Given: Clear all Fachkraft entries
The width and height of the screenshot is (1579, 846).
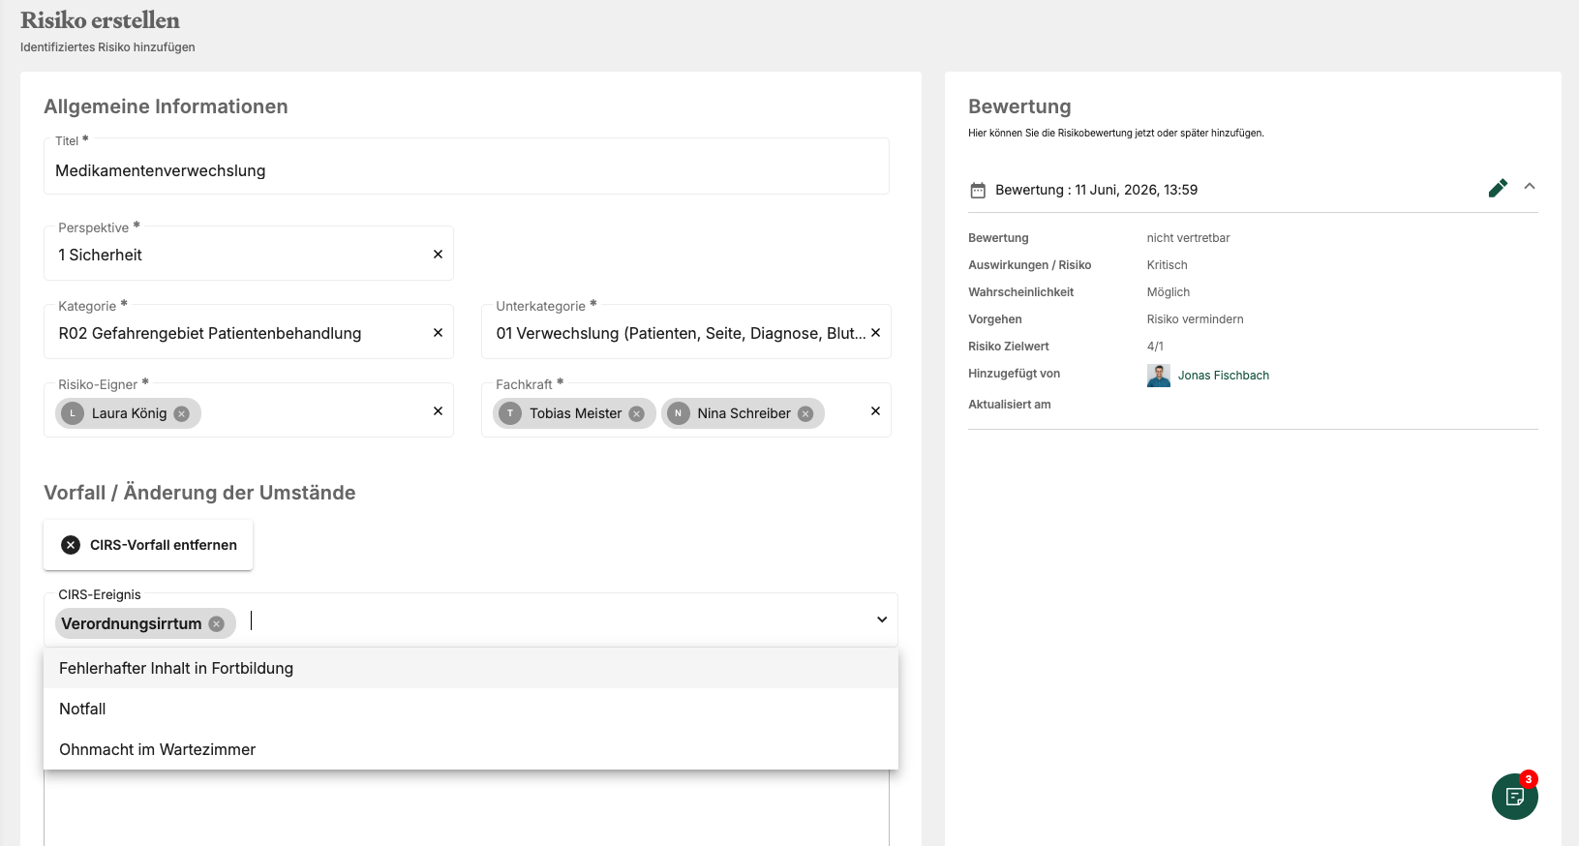Looking at the screenshot, I should pos(875,411).
